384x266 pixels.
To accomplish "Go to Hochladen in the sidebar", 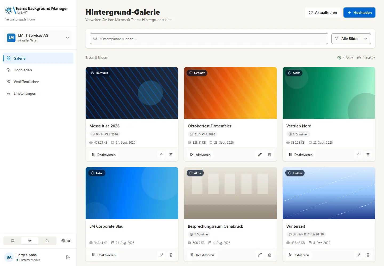I will 38,70.
